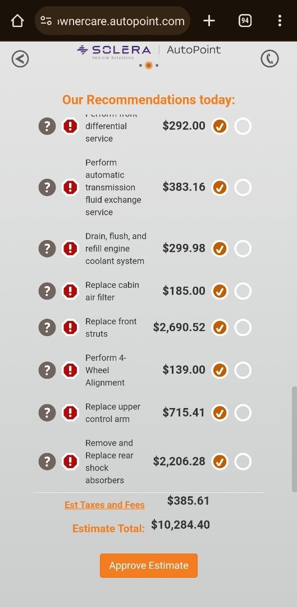Decline the $2,206.28 rear shock absorbers
The height and width of the screenshot is (607, 297).
click(243, 461)
